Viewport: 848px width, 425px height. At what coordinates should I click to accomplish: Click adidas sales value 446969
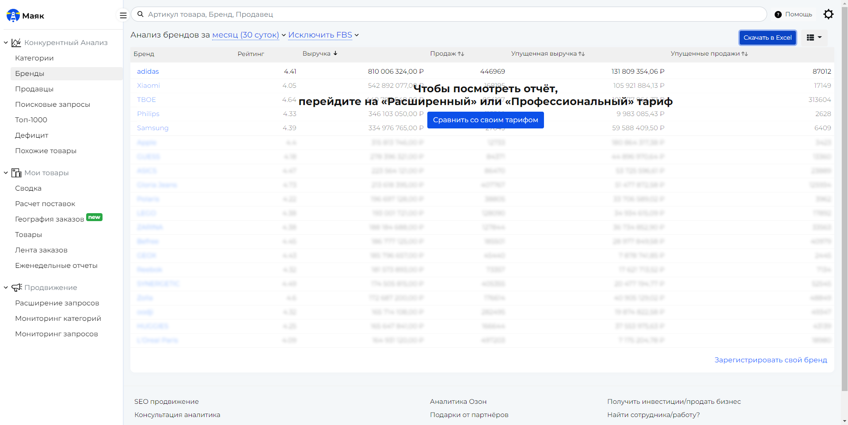pos(493,71)
